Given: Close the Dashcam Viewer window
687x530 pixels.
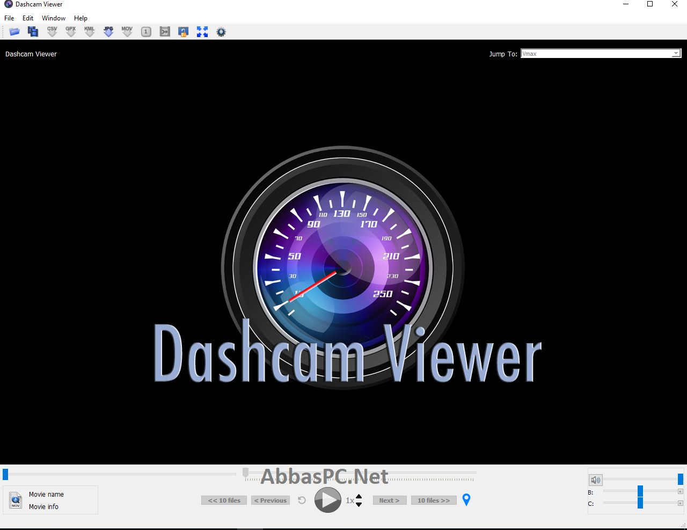Looking at the screenshot, I should tap(675, 4).
